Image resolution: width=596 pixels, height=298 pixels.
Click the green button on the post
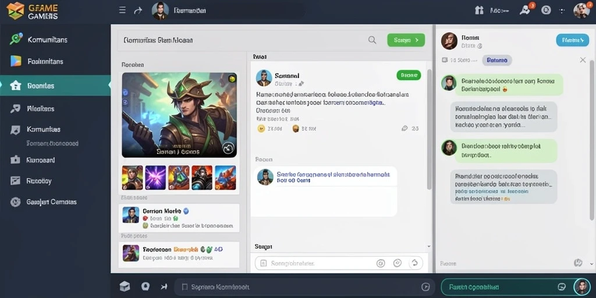(409, 75)
